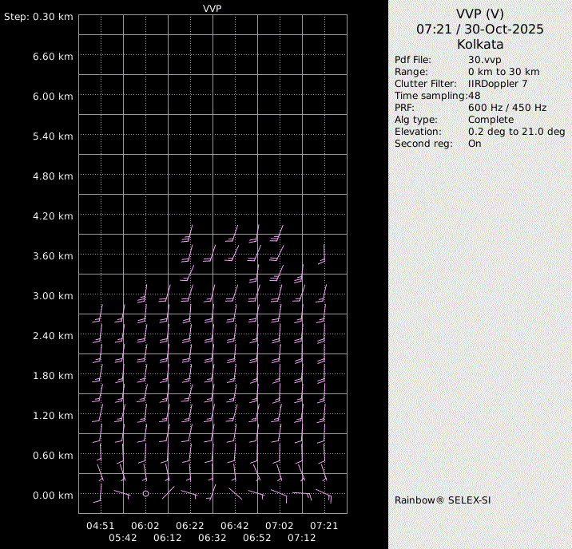Screen dimensions: 572x549
Task: Select the 6.60 km altitude label
Action: pyautogui.click(x=54, y=57)
